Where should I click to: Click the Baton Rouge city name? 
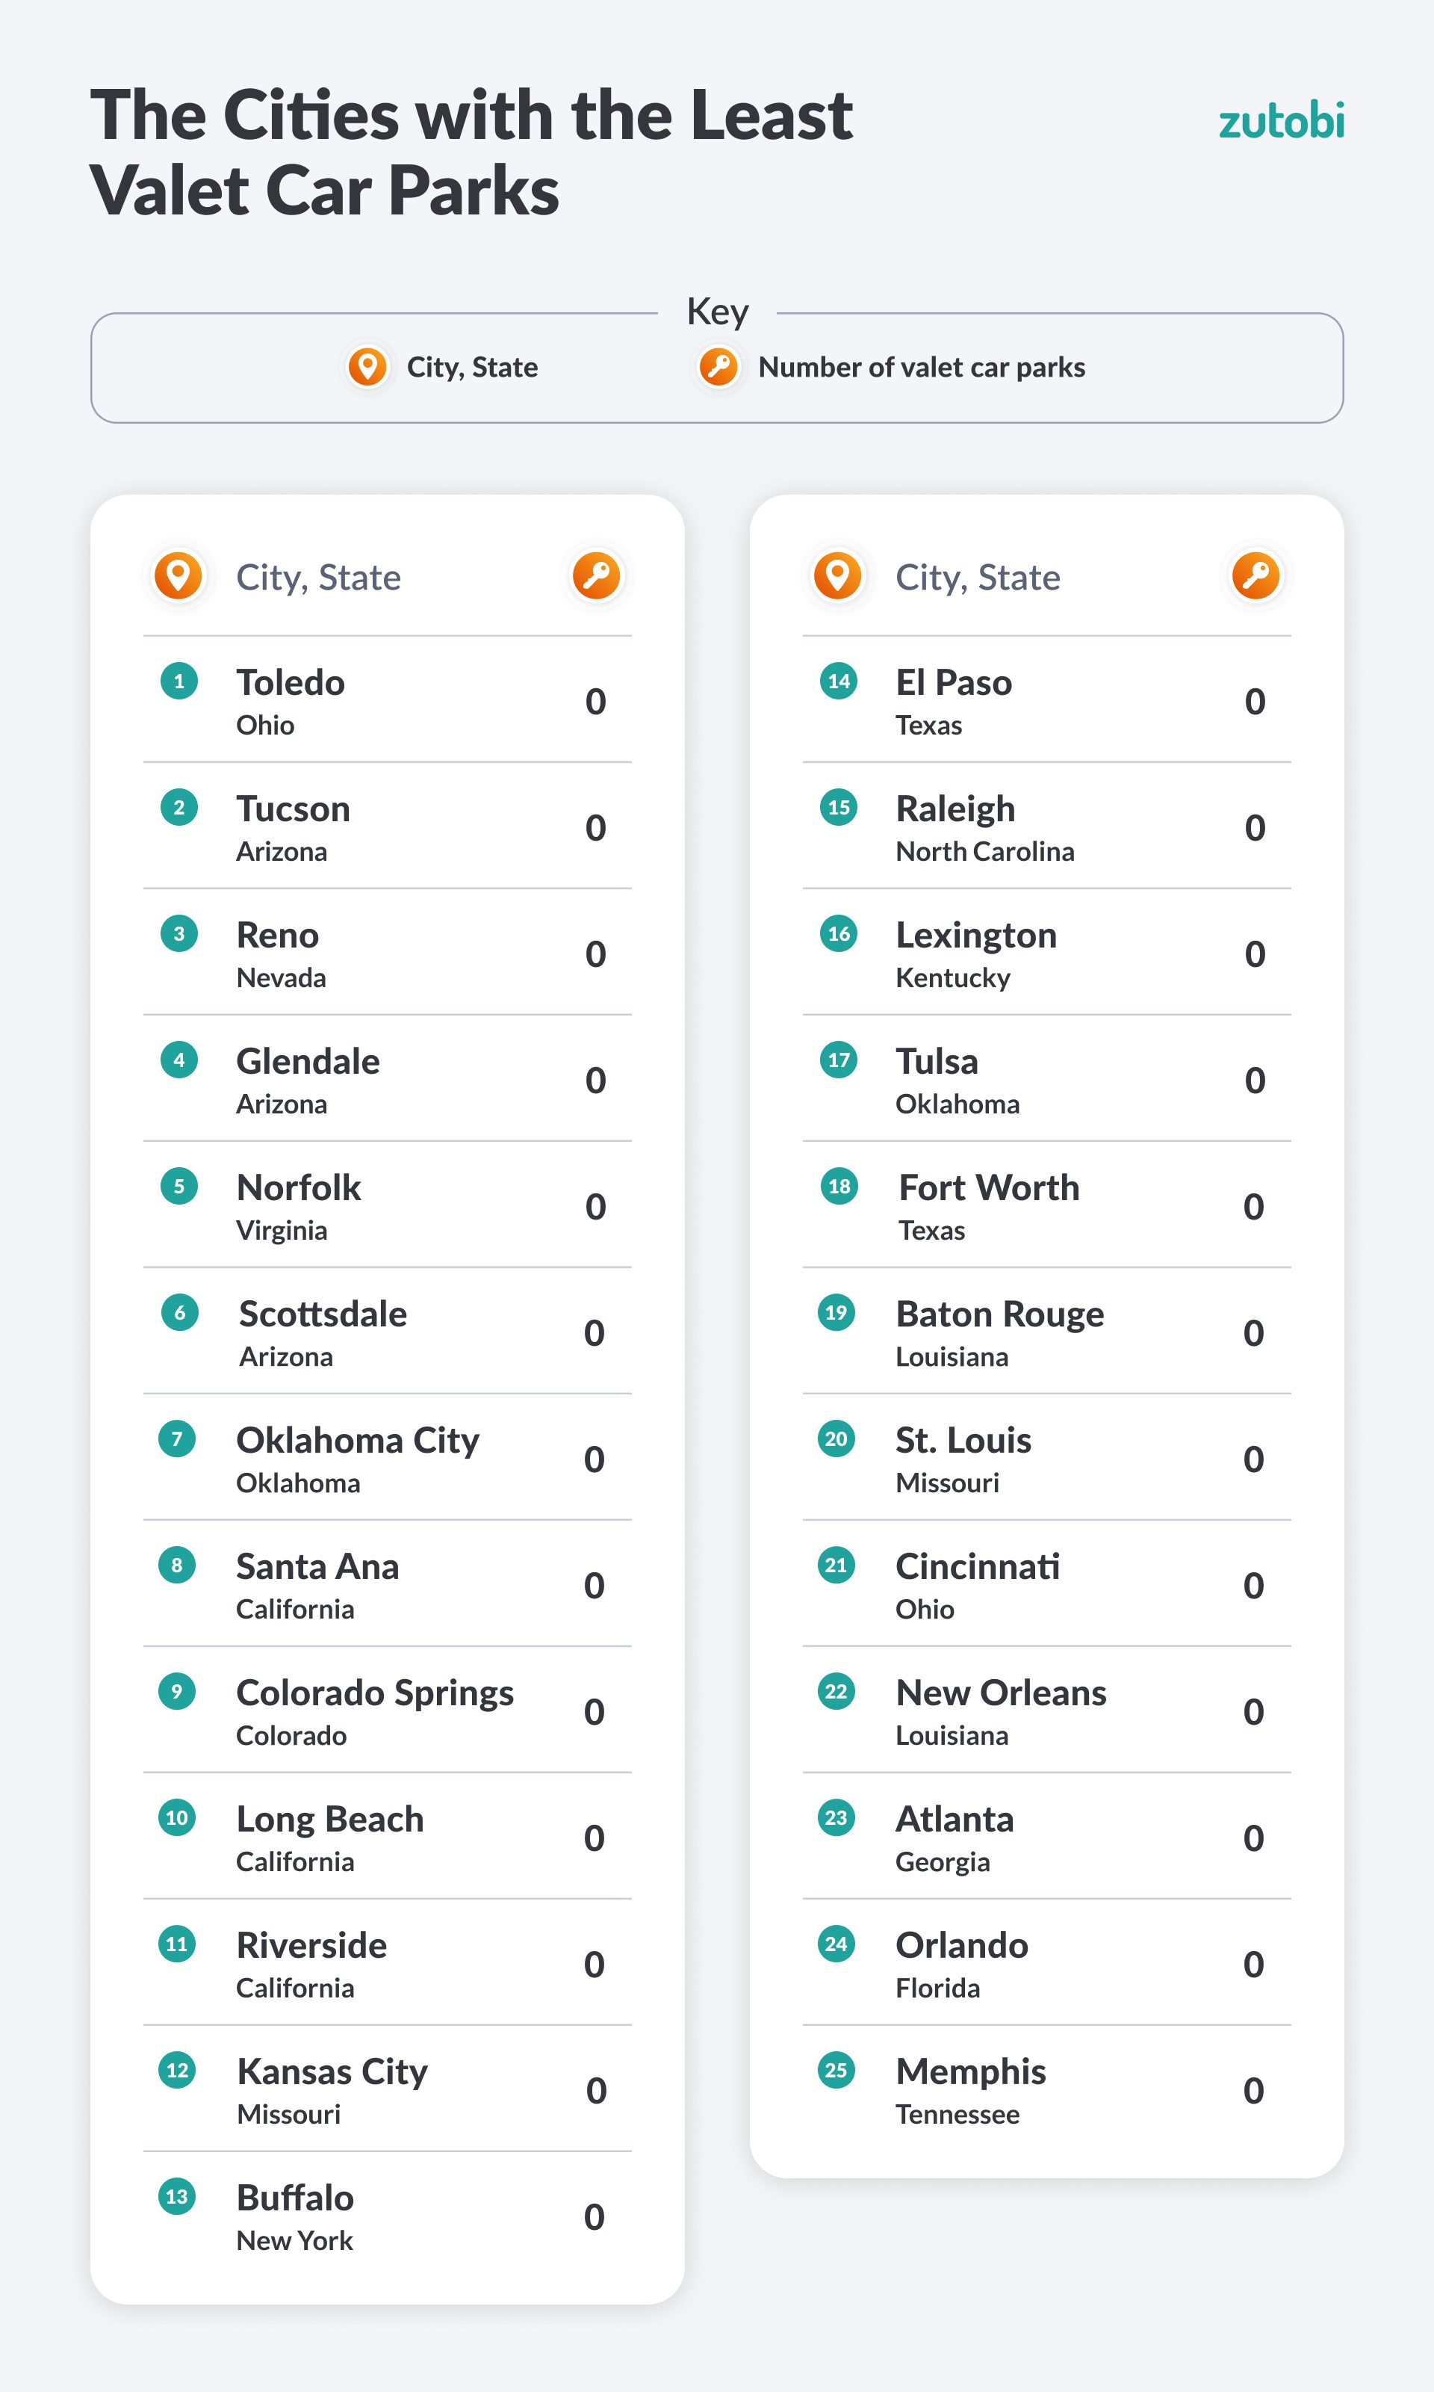pyautogui.click(x=999, y=1314)
